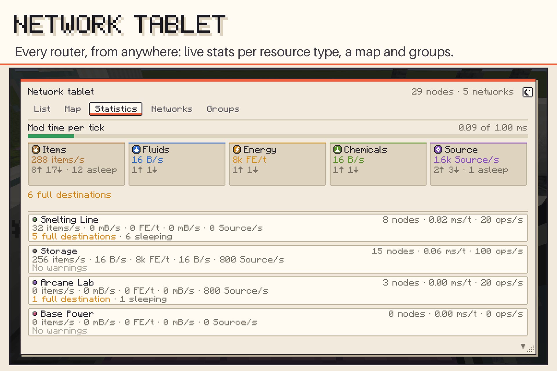This screenshot has width=557, height=371.
Task: Click the Energy lightning icon
Action: [237, 149]
